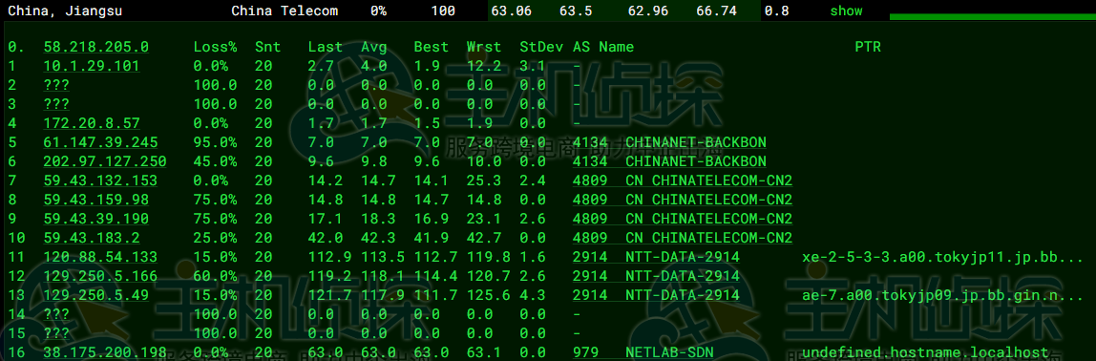The width and height of the screenshot is (1096, 361).
Task: Open AS 2914 link on hop 12
Action: point(656,276)
